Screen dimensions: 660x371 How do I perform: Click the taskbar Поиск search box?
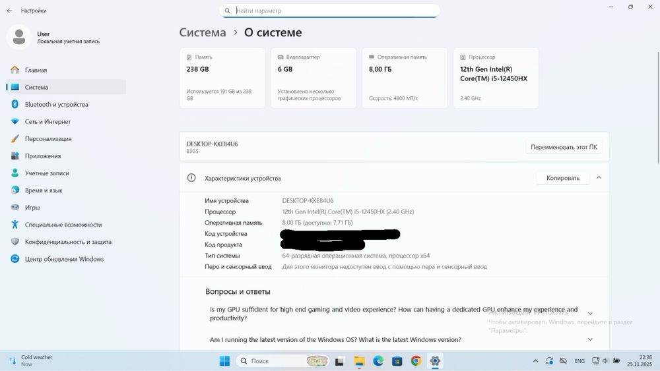coord(283,361)
